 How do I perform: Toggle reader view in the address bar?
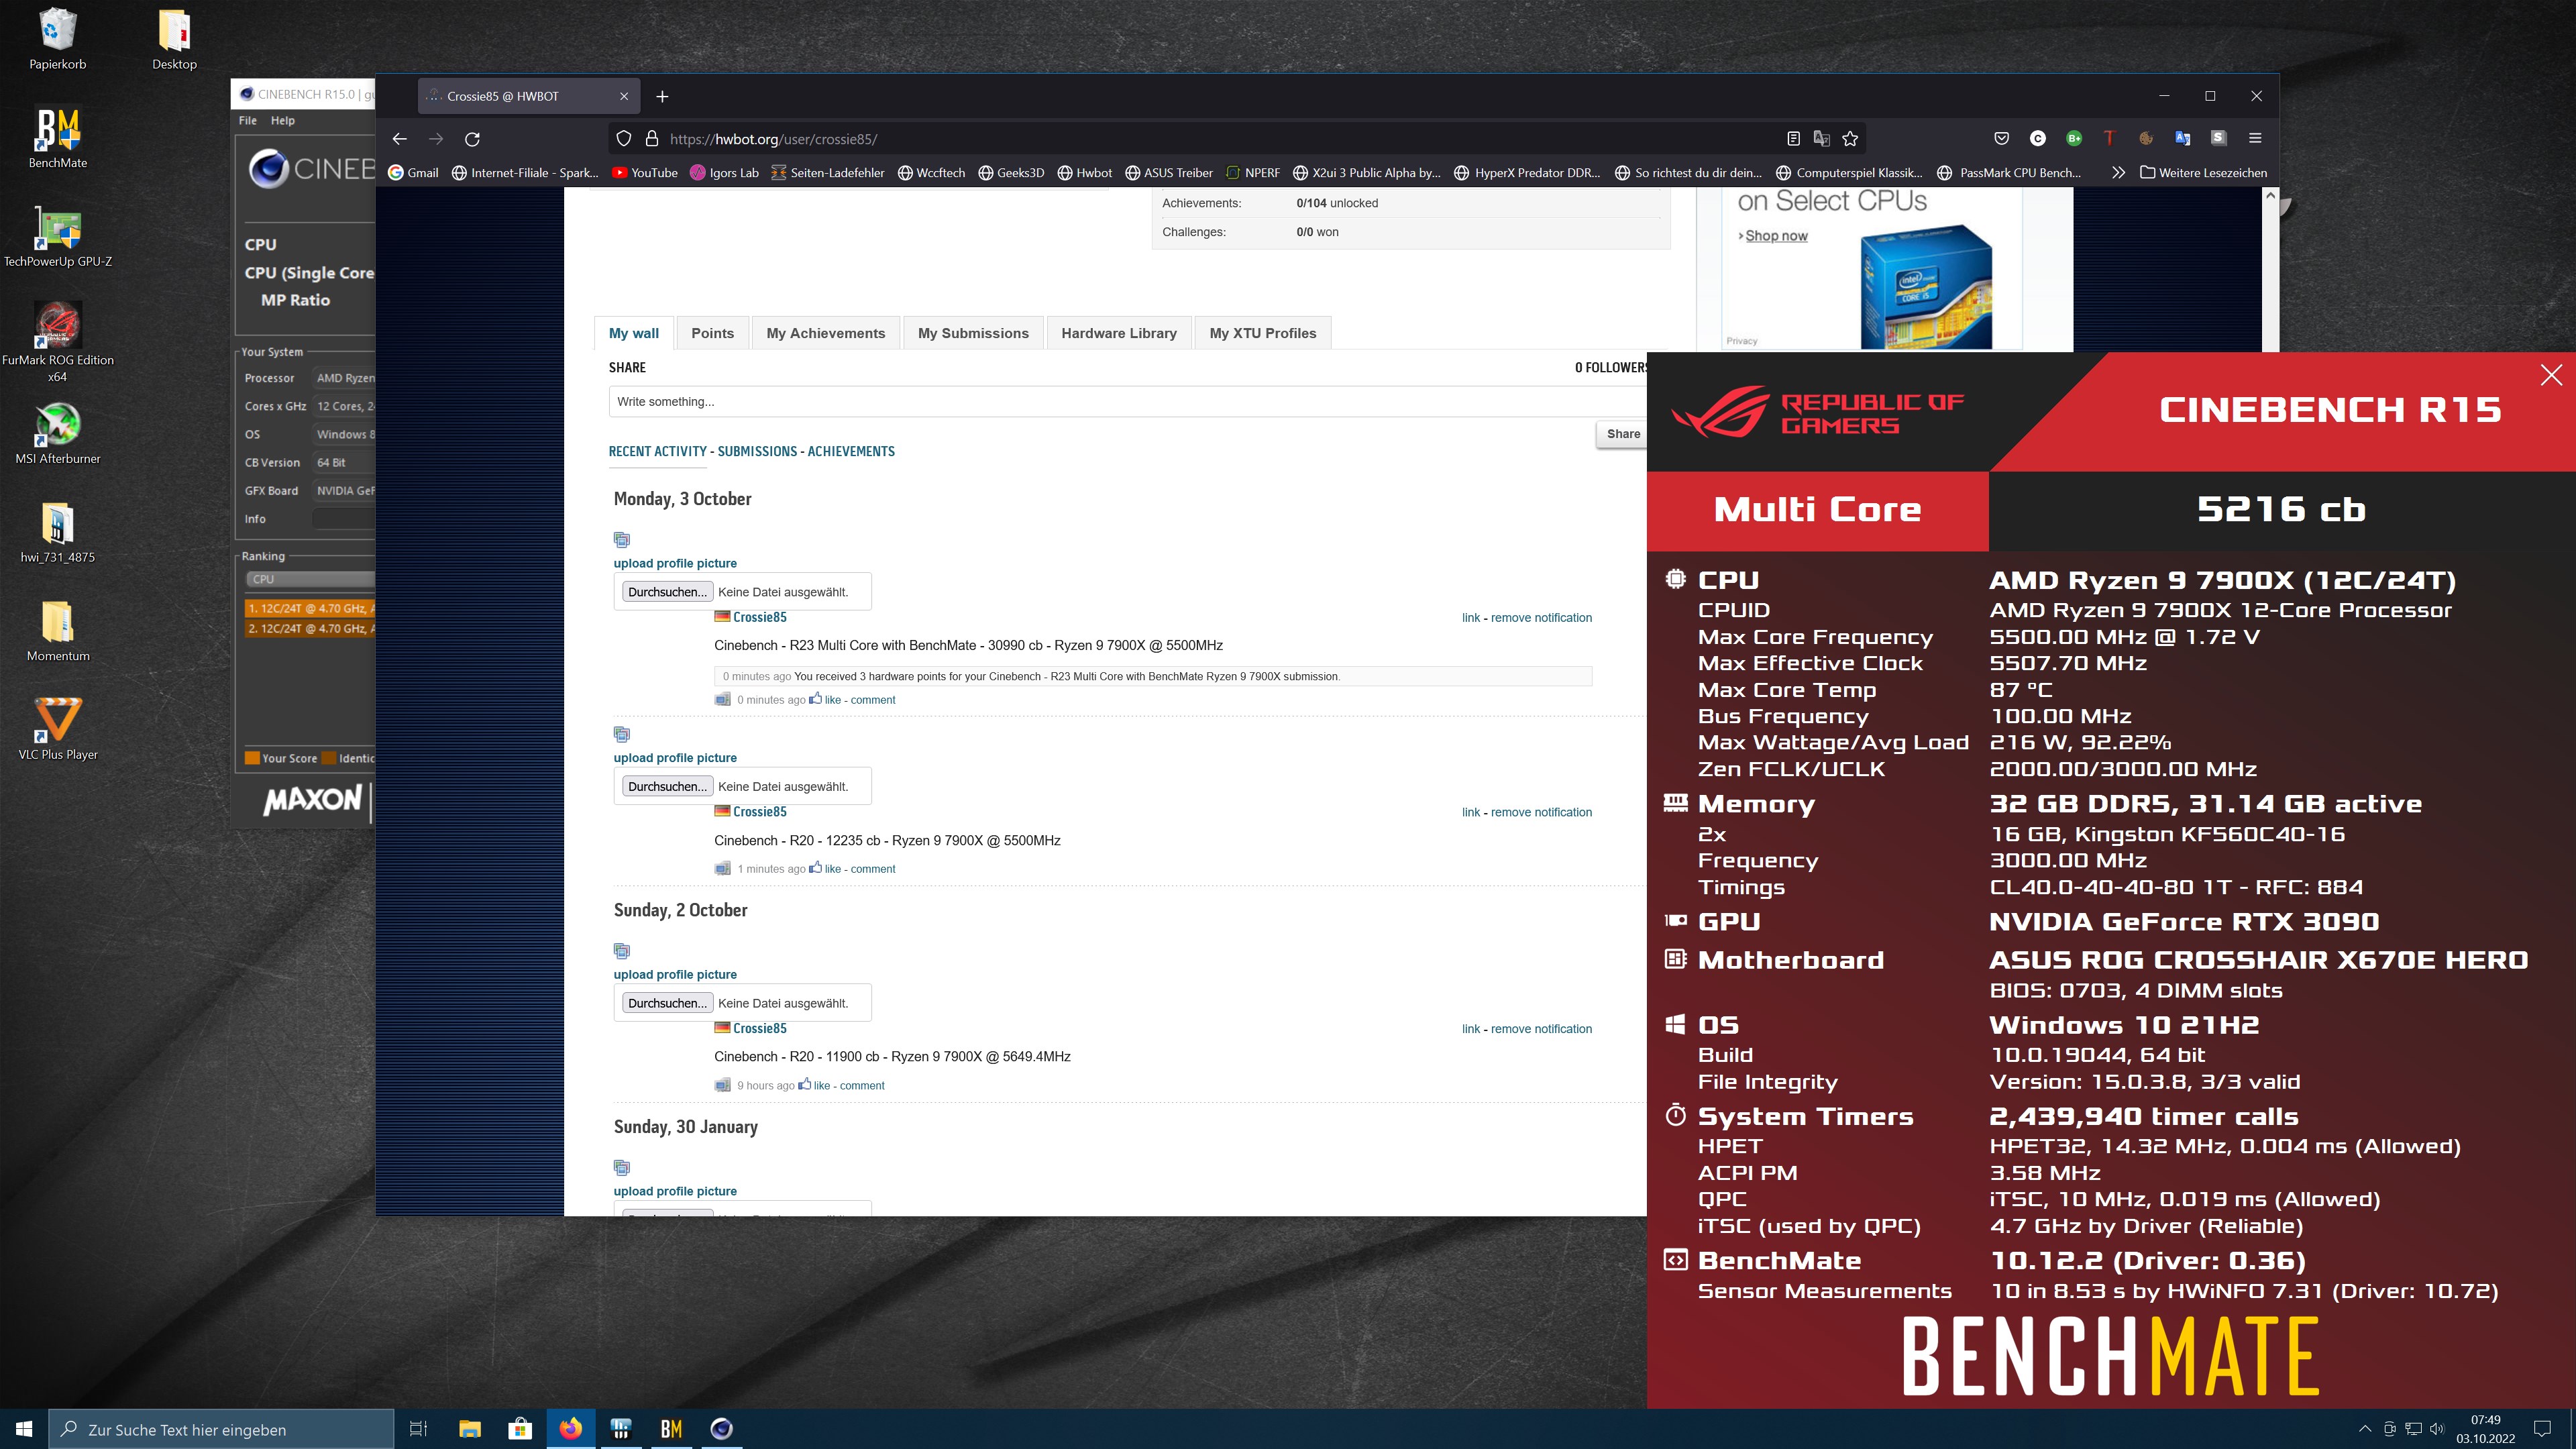point(1793,139)
